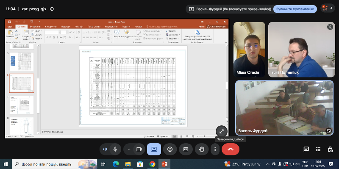Image resolution: width=339 pixels, height=169 pixels.
Task: Raise your hand in the meeting
Action: click(x=202, y=149)
